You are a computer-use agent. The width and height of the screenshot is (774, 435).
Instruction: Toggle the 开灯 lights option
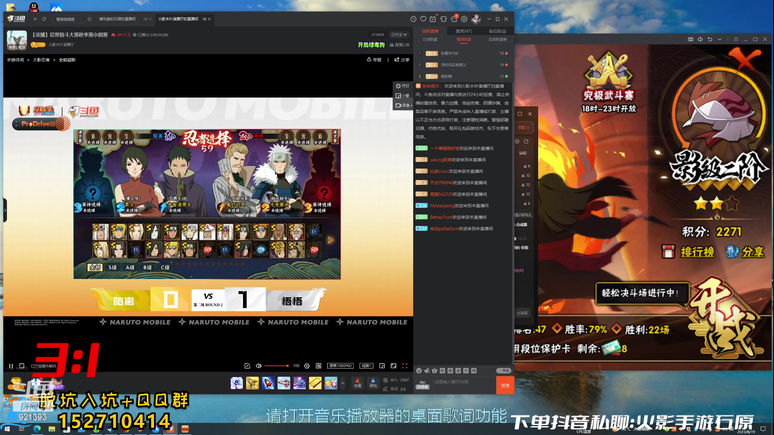click(x=402, y=86)
